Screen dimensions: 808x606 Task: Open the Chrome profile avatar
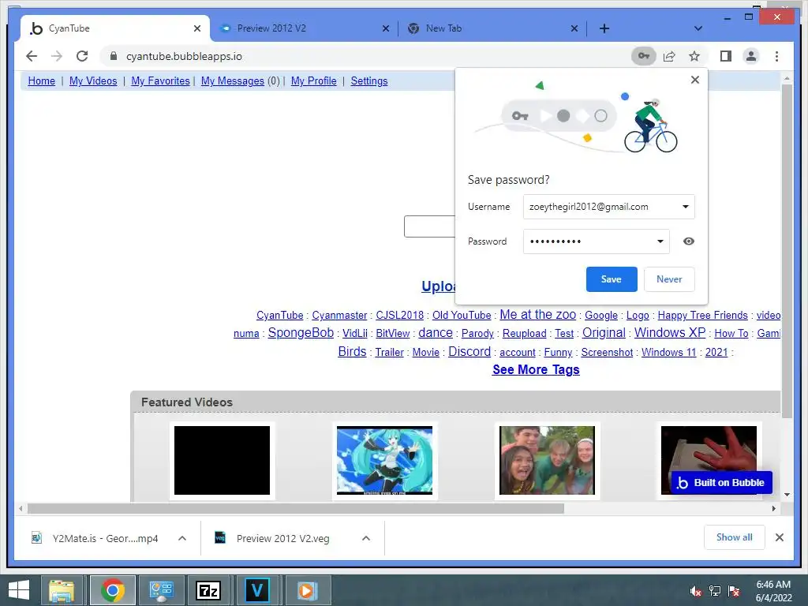pyautogui.click(x=751, y=56)
